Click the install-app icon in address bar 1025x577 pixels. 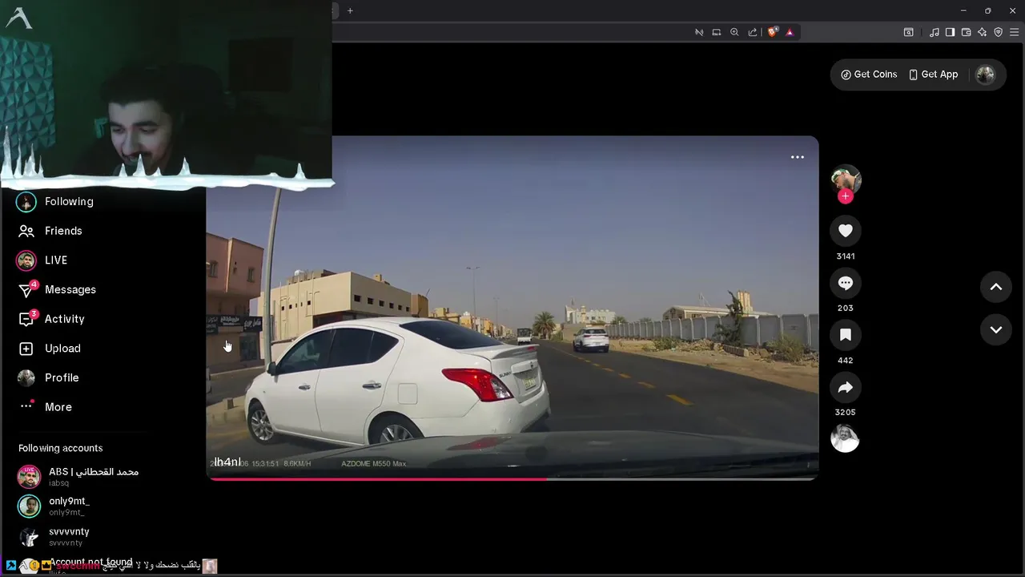(x=717, y=32)
